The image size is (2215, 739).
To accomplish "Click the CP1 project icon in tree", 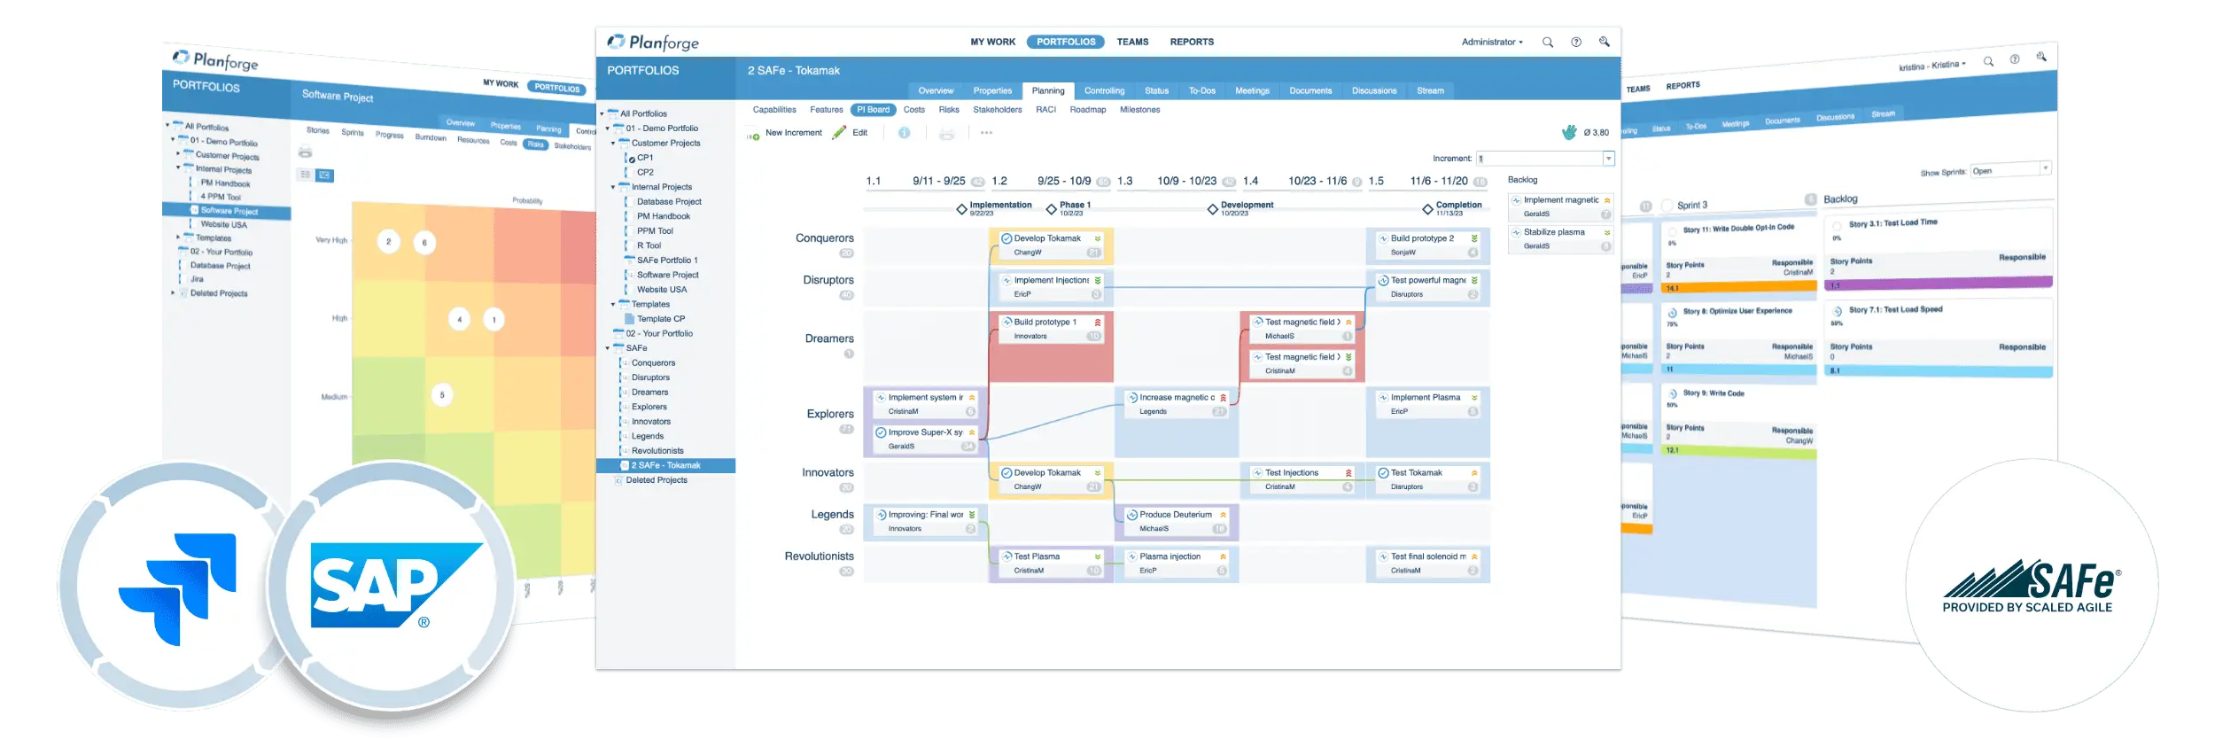I will pos(630,158).
